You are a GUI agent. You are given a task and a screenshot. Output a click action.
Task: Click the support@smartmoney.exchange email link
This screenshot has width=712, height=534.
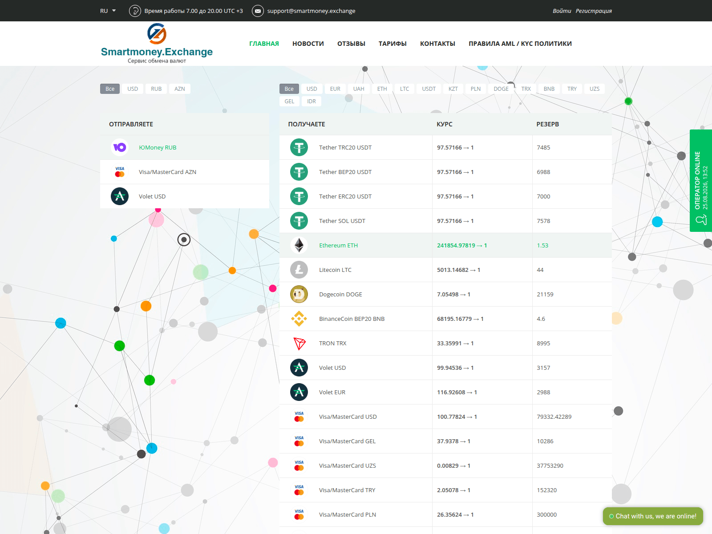point(311,11)
